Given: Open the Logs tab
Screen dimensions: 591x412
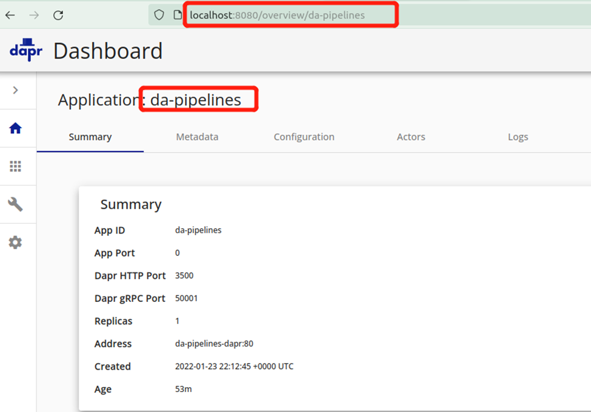Looking at the screenshot, I should click(x=518, y=137).
